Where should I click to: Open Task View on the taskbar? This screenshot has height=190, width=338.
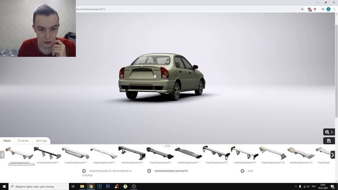pos(73,186)
